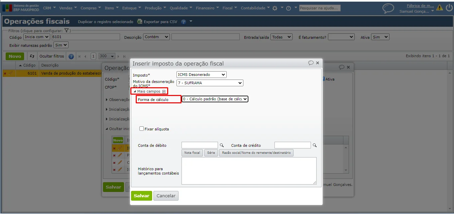This screenshot has height=214, width=454.
Task: Open the page size 300 dropdown
Action: [x=107, y=56]
